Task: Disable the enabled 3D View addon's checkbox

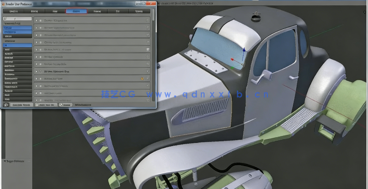Action: [x=40, y=71]
